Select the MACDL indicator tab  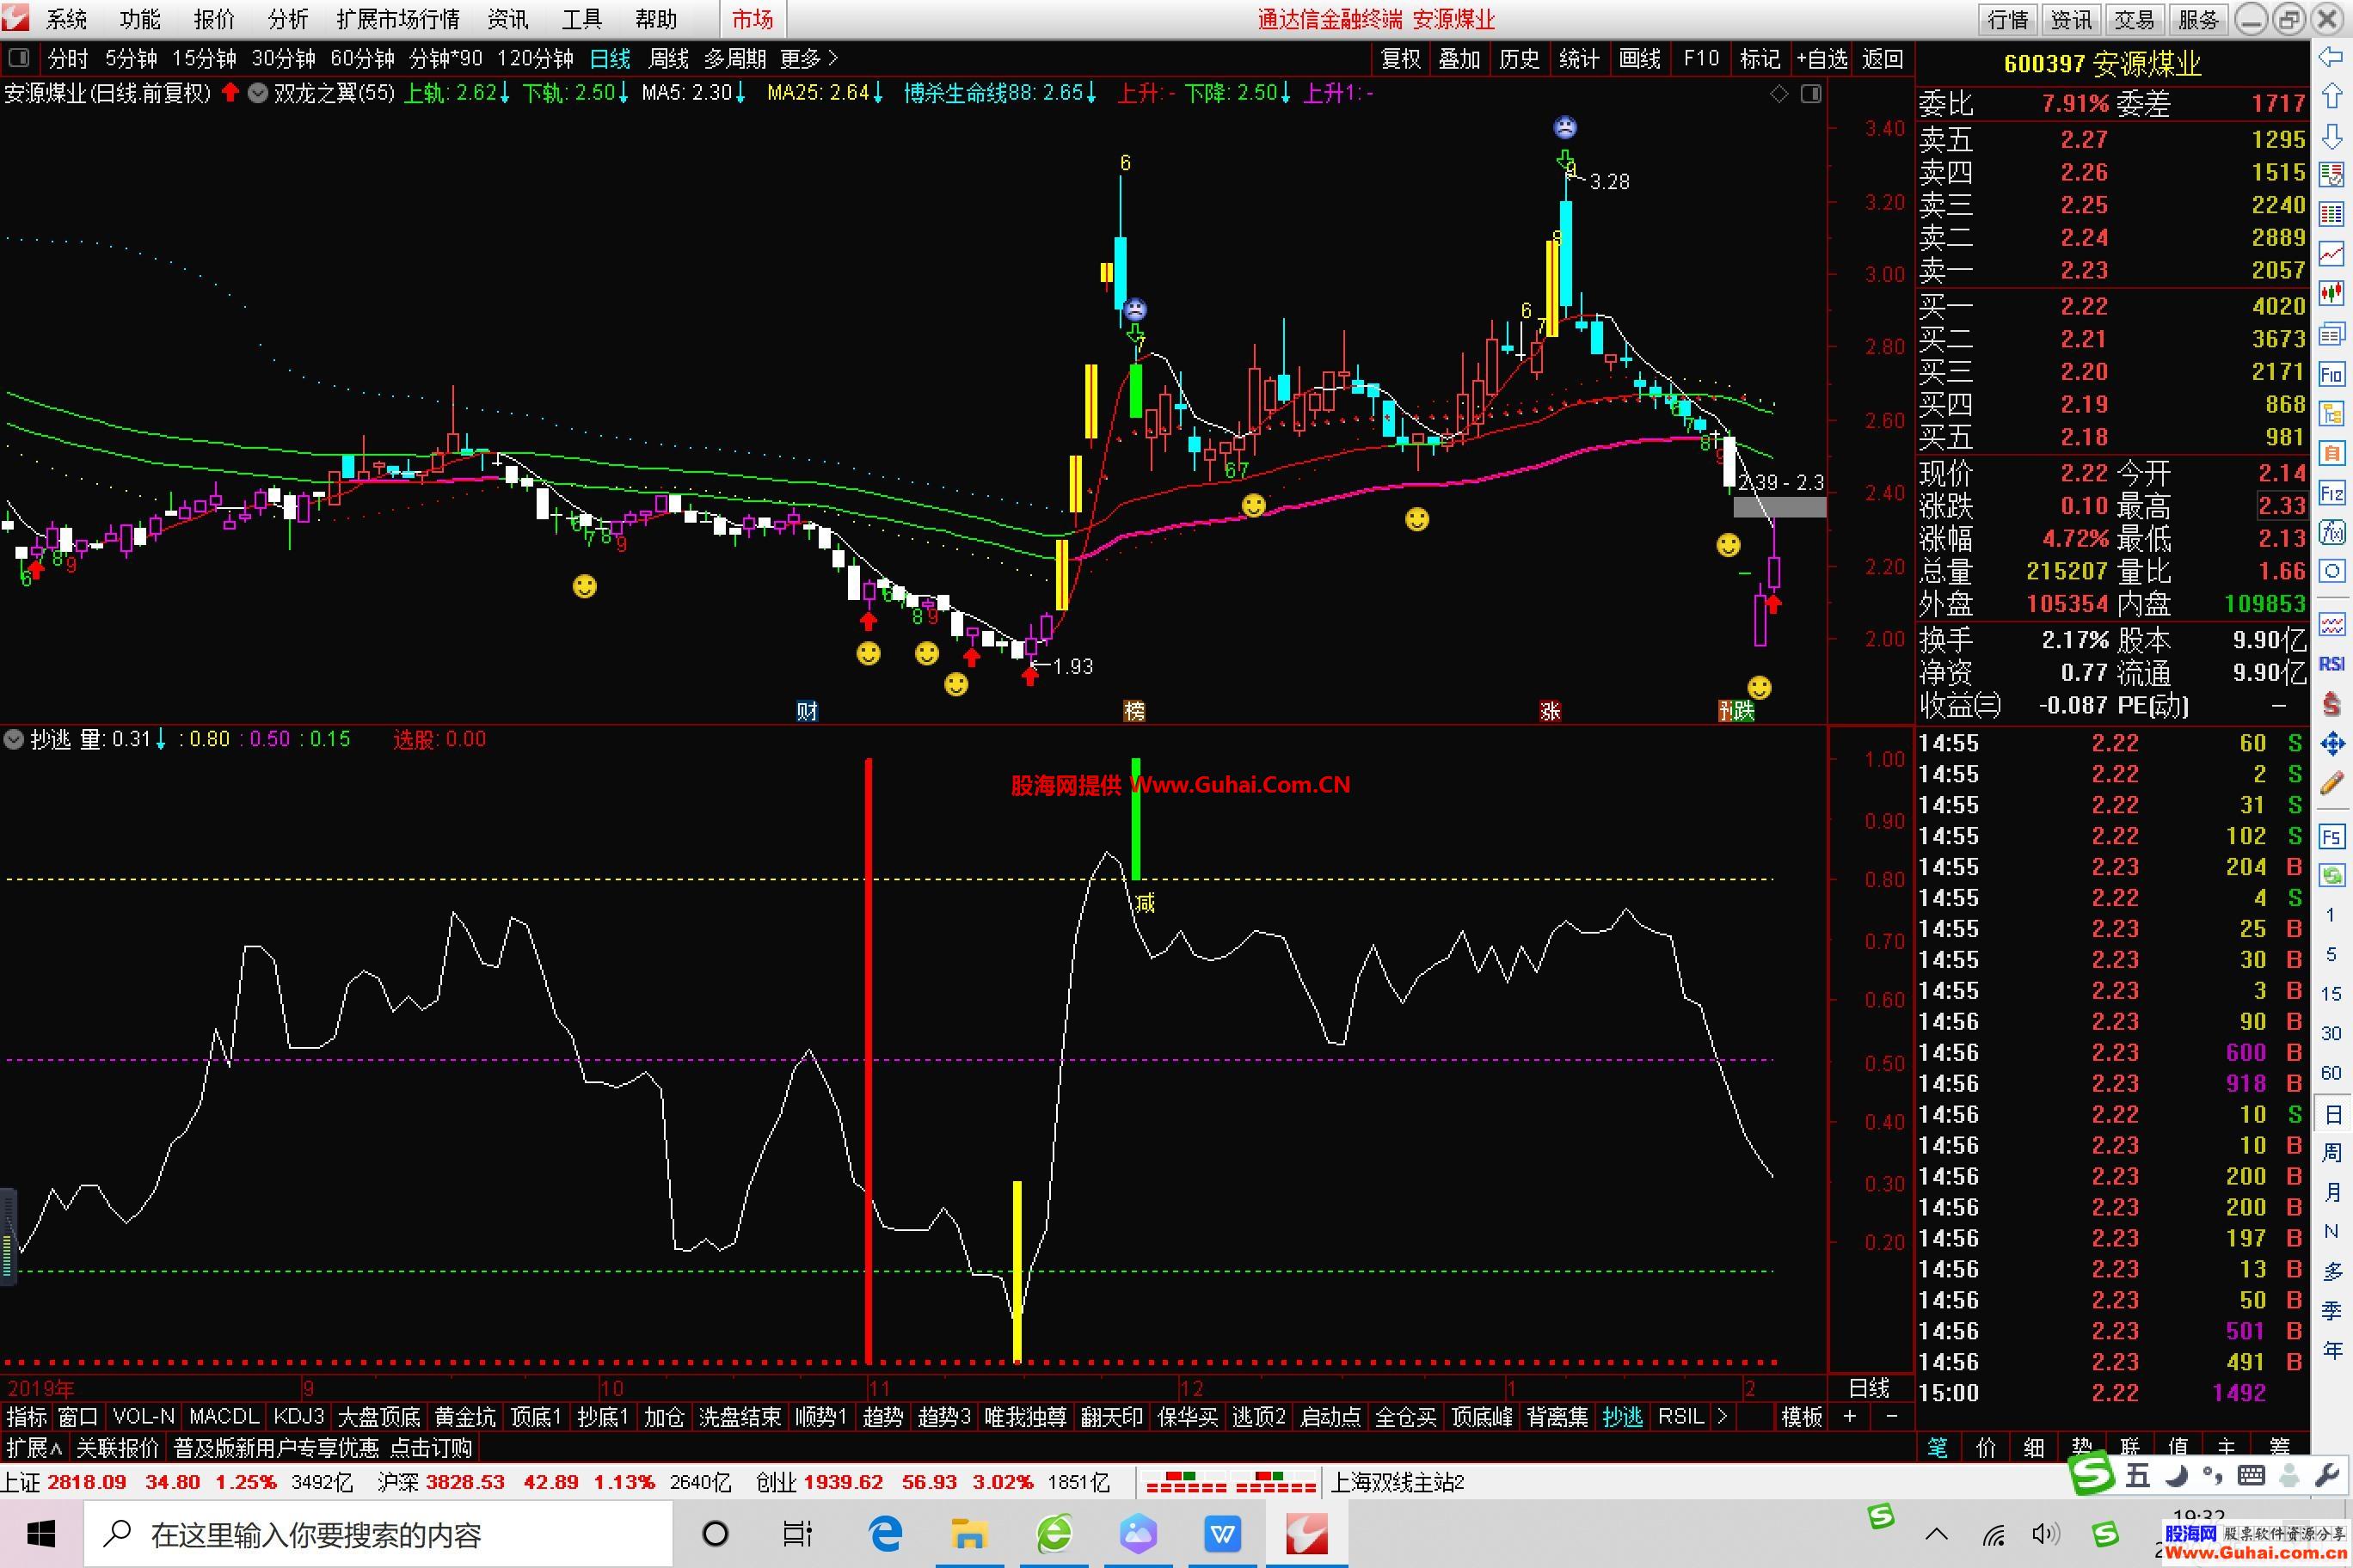(224, 1416)
